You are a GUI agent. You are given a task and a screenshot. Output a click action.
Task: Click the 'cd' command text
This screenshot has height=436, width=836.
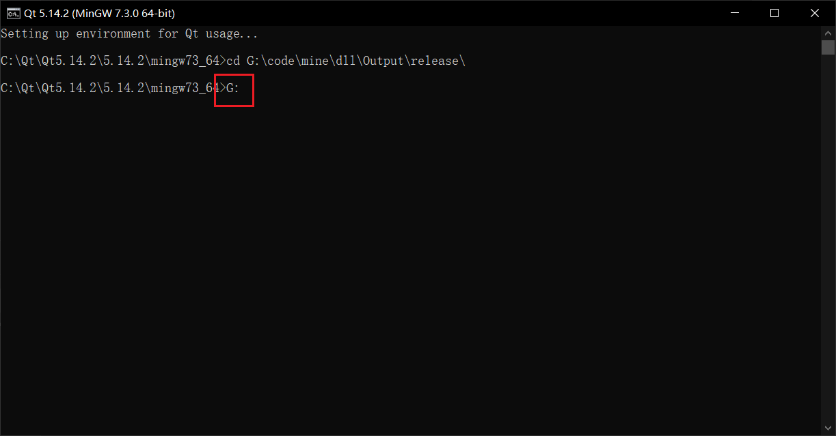(x=233, y=61)
